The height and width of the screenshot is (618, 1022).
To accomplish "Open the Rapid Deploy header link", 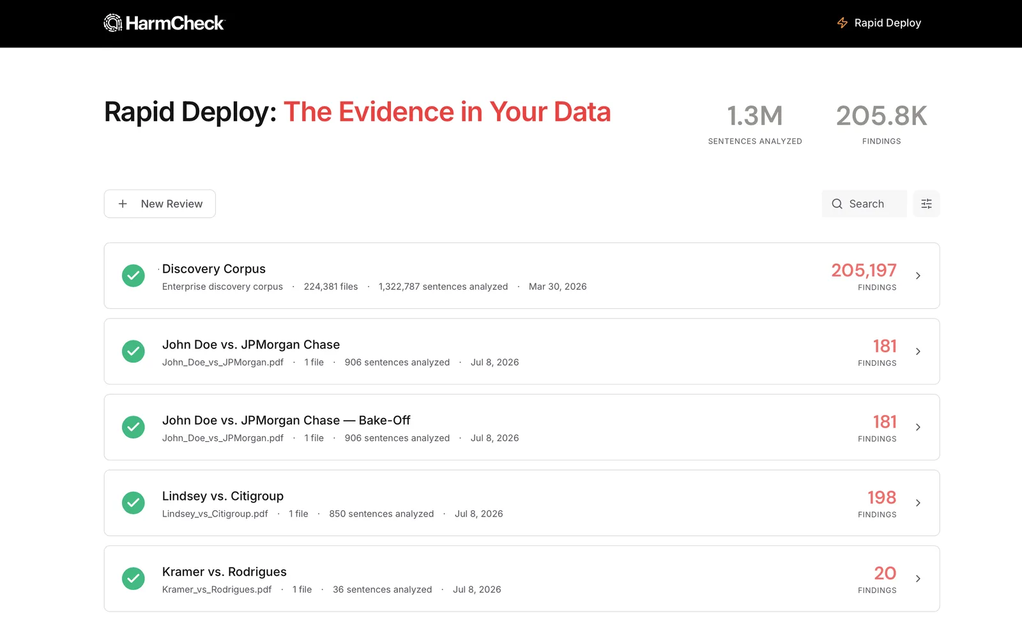I will point(879,23).
